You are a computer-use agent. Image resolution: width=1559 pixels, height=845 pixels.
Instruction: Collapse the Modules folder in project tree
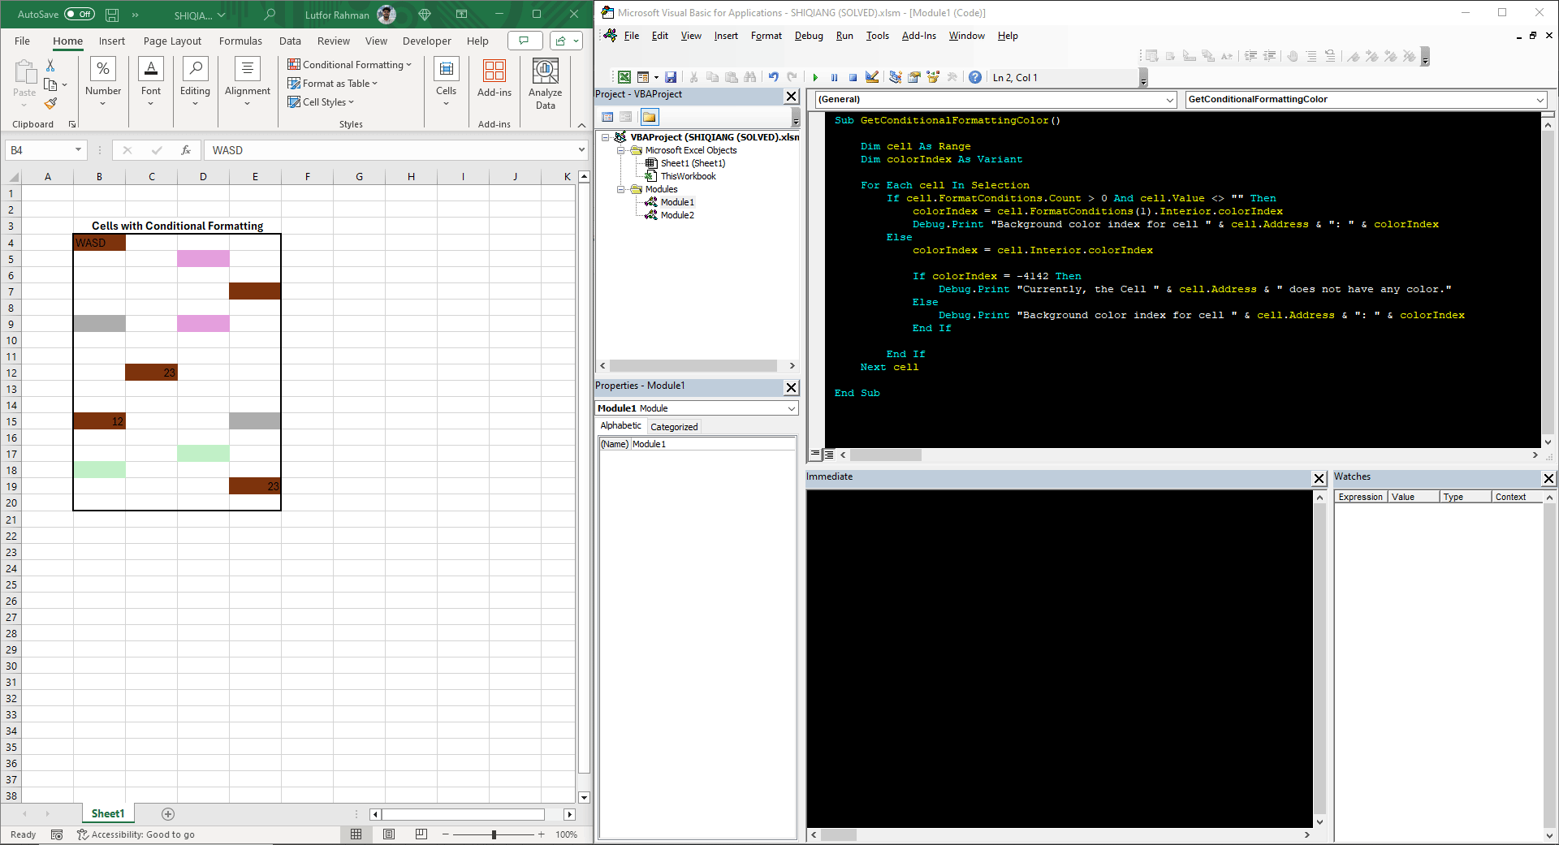(x=621, y=189)
